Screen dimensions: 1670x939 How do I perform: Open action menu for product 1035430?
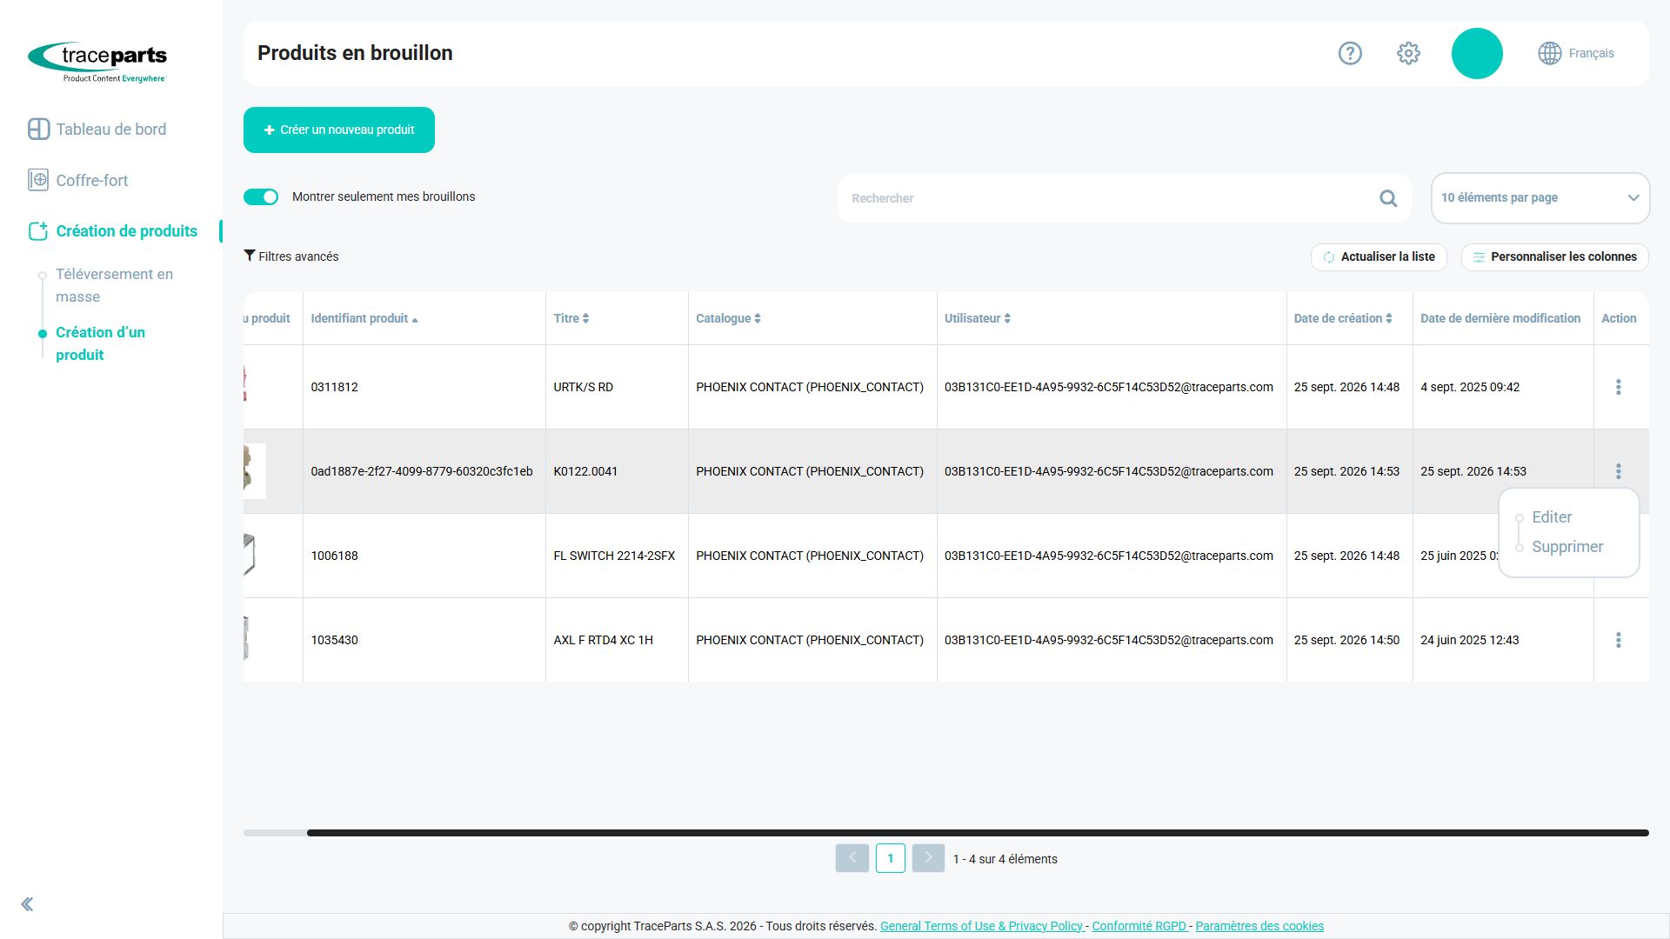point(1618,640)
